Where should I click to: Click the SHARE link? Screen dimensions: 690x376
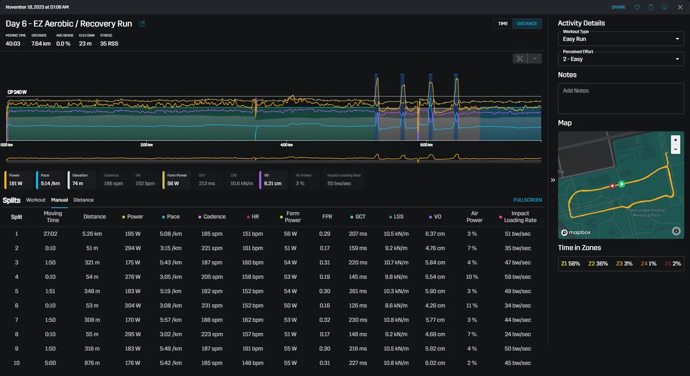coord(619,7)
